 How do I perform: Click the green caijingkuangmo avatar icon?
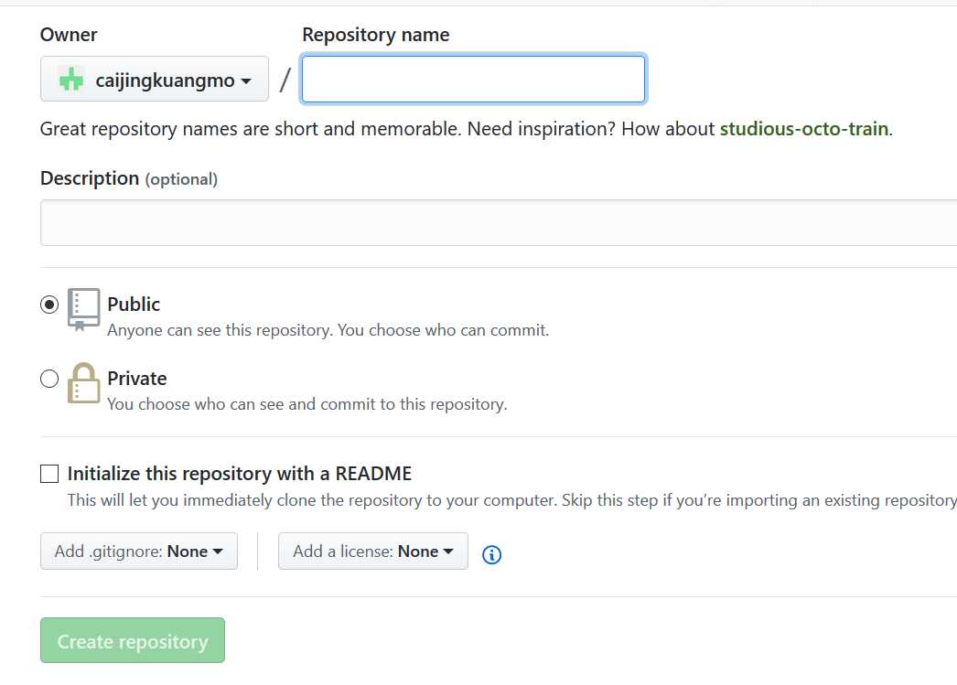click(70, 80)
